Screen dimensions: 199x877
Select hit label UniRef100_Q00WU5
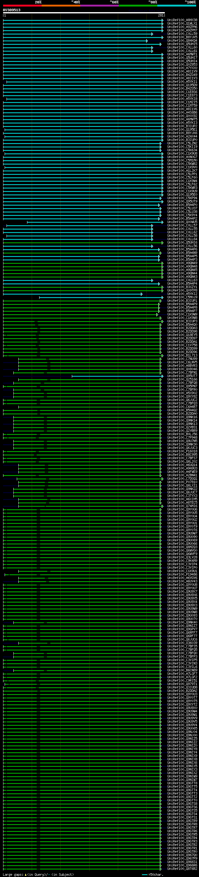coord(182,222)
